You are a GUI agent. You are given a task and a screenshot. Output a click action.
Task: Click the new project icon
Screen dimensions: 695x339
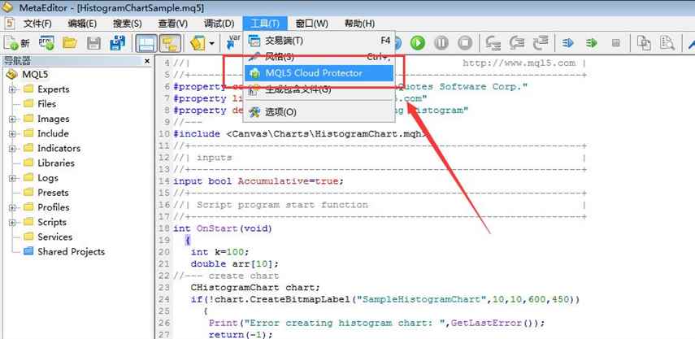point(46,43)
